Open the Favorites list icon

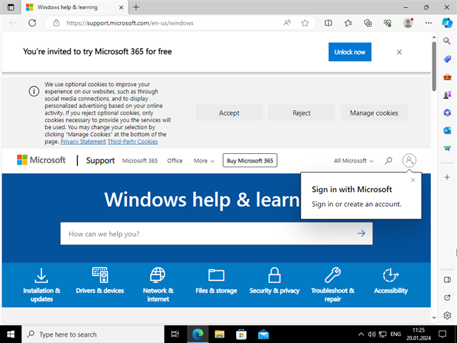[348, 23]
